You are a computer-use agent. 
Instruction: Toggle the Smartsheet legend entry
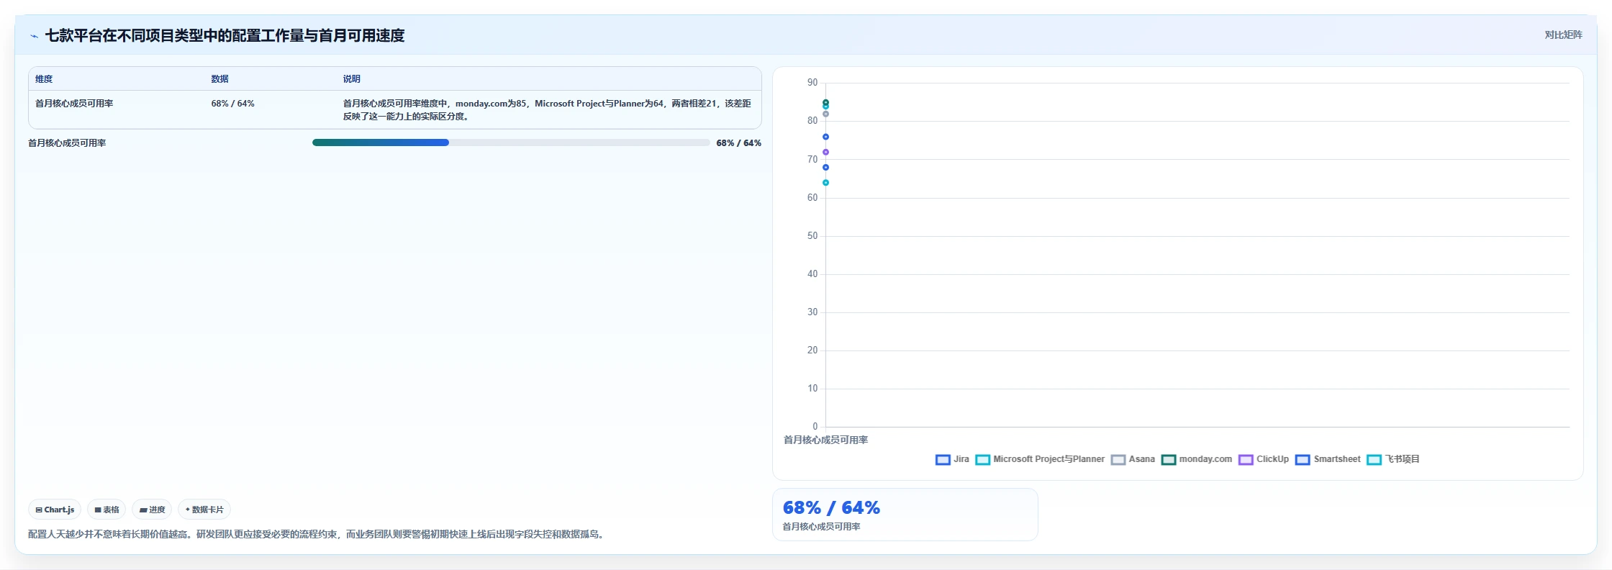[1328, 459]
